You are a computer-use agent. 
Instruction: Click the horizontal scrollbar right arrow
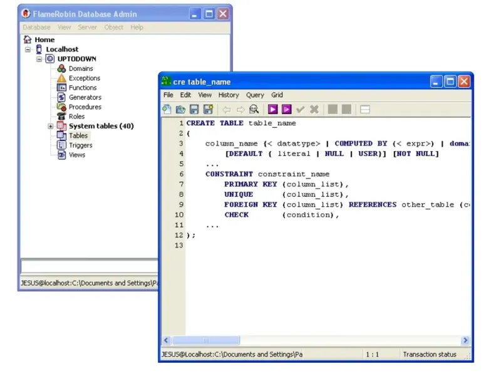click(465, 340)
